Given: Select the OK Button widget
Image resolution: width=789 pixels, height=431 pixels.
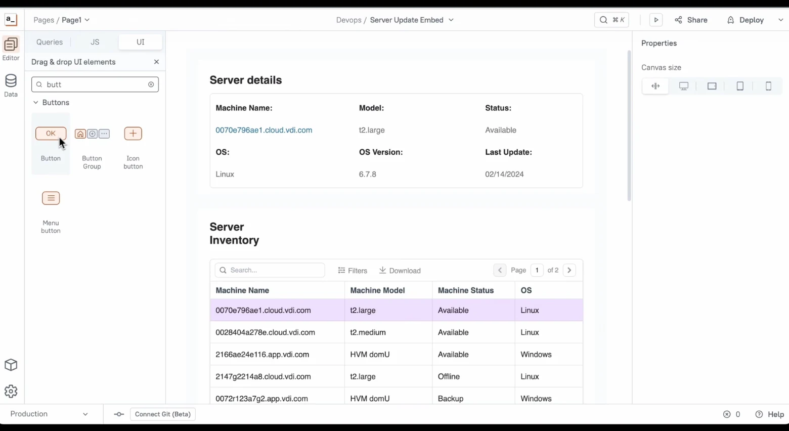Looking at the screenshot, I should [x=51, y=144].
